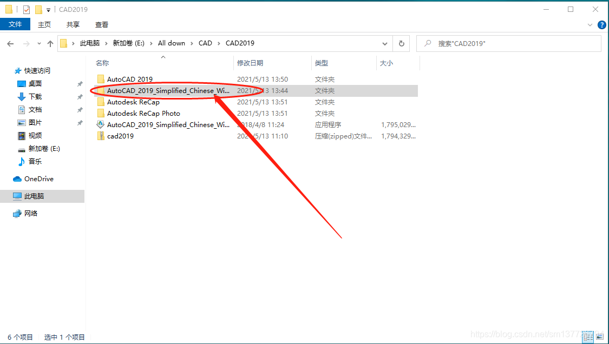The height and width of the screenshot is (344, 609).
Task: Switch to the 主页 ribbon tab
Action: point(44,24)
